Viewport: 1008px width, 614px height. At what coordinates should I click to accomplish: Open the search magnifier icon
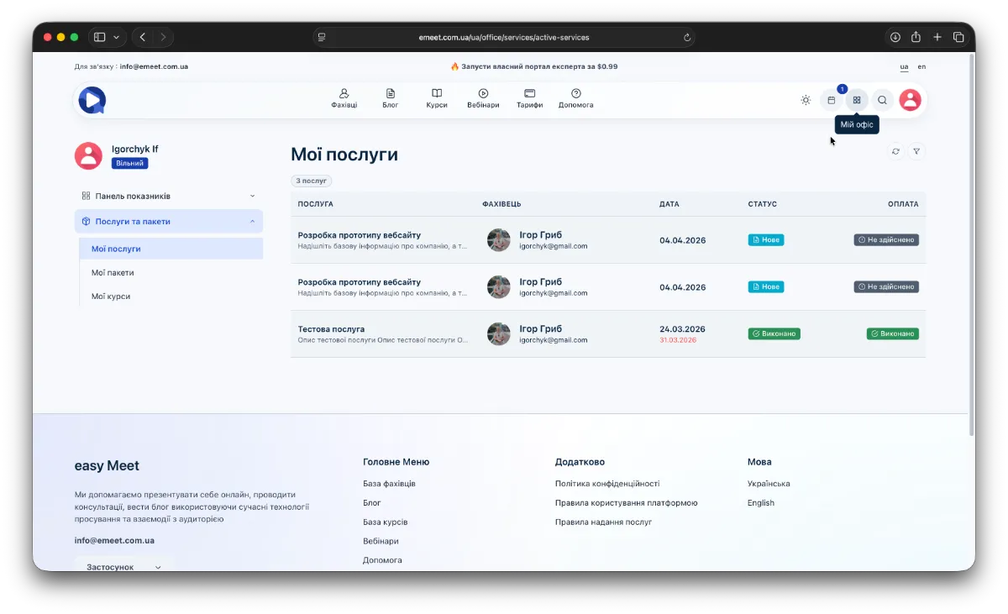pos(882,100)
